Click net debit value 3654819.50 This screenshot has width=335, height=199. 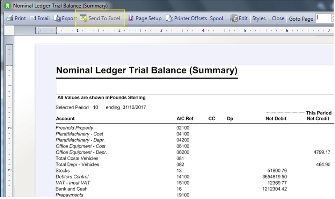pyautogui.click(x=275, y=177)
